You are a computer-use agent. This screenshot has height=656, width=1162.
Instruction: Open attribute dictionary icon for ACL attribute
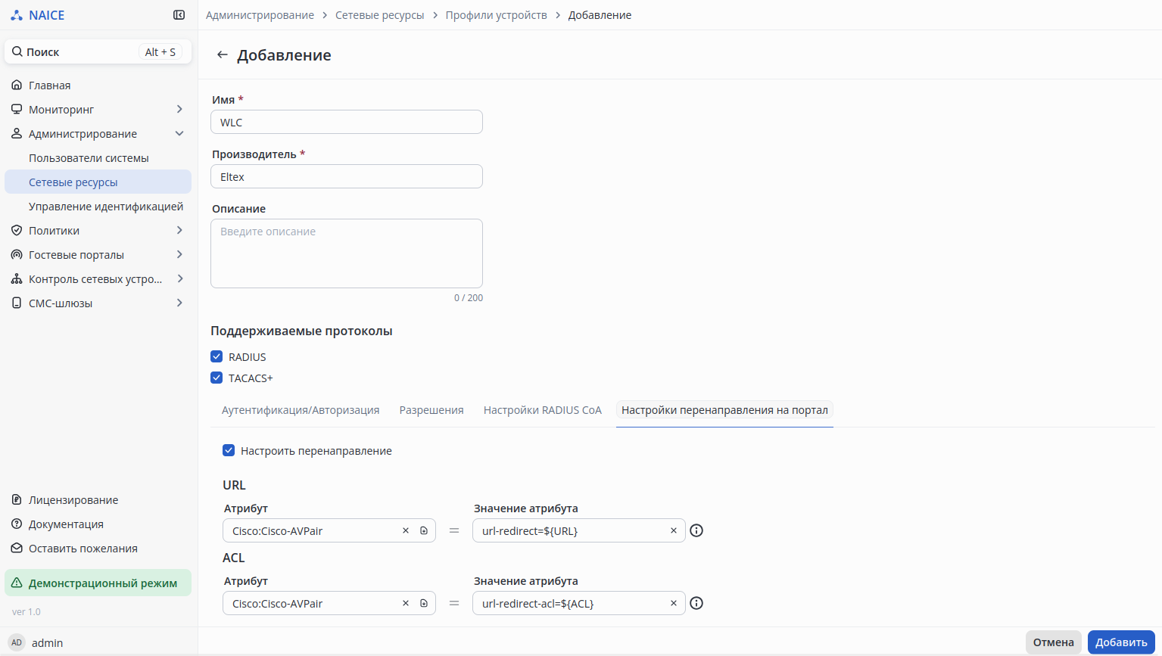point(424,603)
